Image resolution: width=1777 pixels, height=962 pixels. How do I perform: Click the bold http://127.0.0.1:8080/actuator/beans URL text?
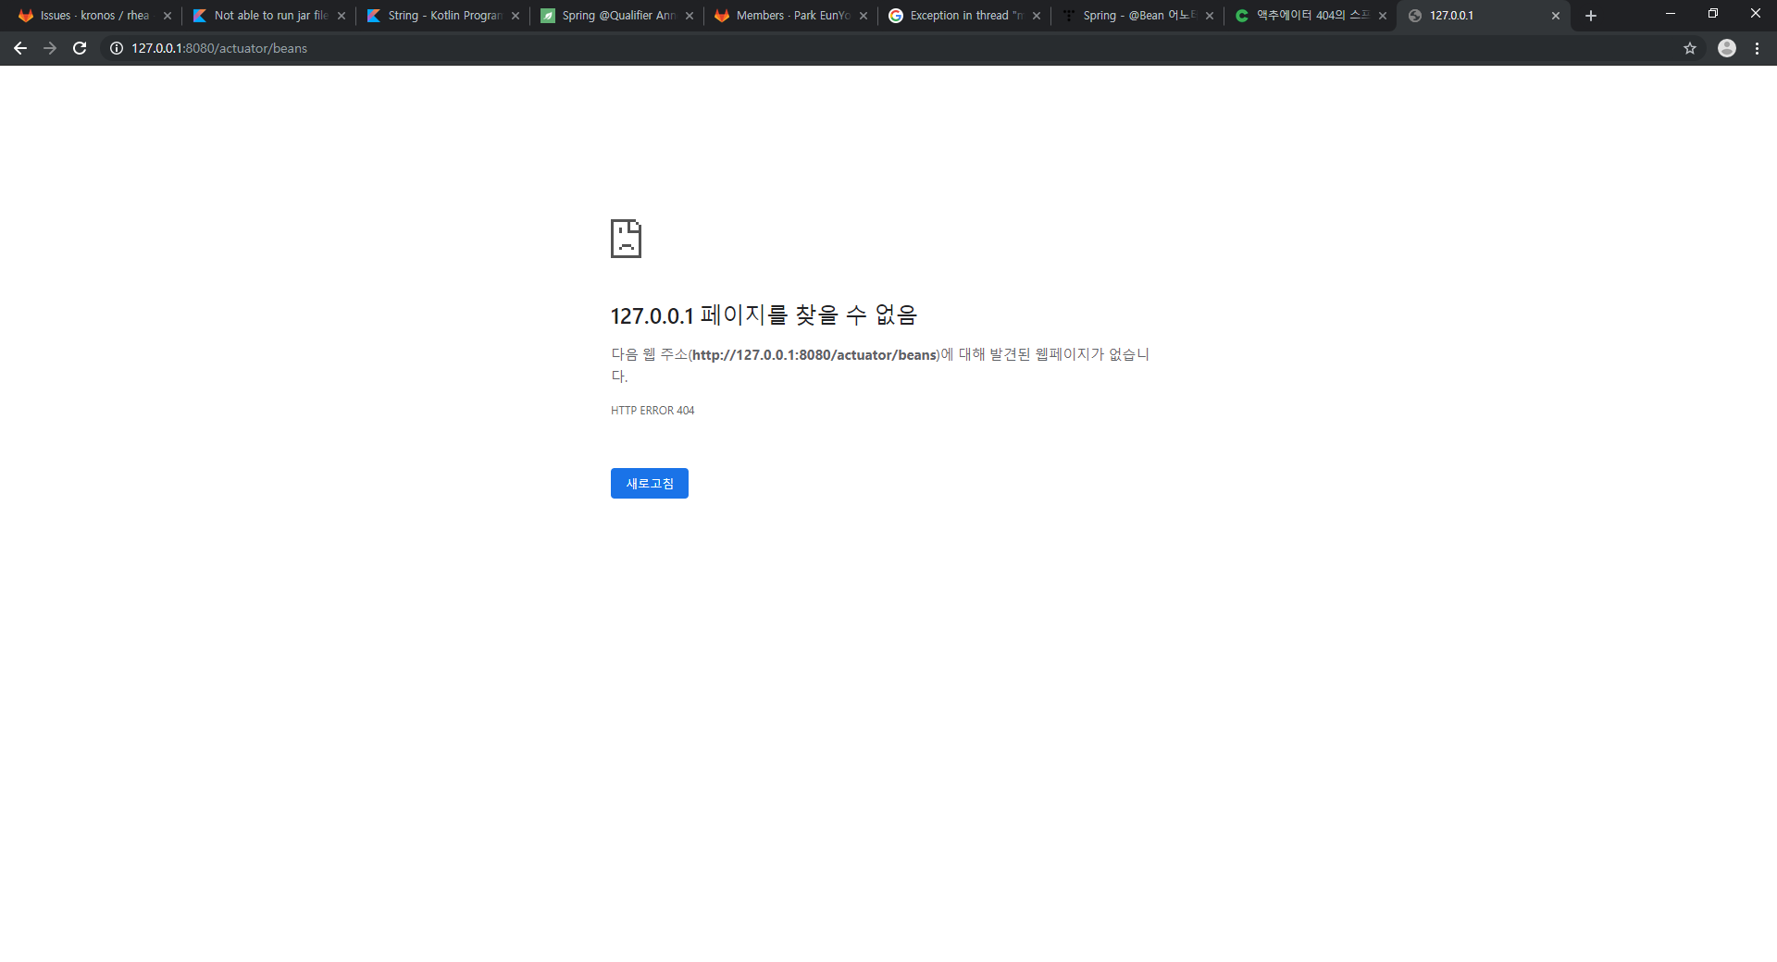pyautogui.click(x=814, y=355)
